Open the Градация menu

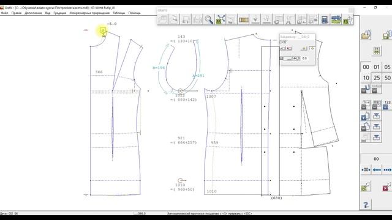coord(60,13)
